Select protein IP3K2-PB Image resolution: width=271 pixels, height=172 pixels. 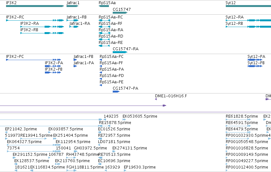tap(53, 72)
